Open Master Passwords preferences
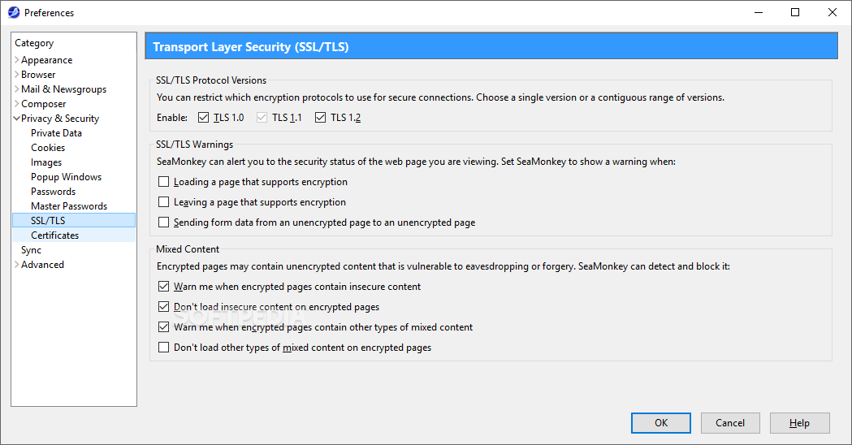This screenshot has height=445, width=852. click(69, 206)
